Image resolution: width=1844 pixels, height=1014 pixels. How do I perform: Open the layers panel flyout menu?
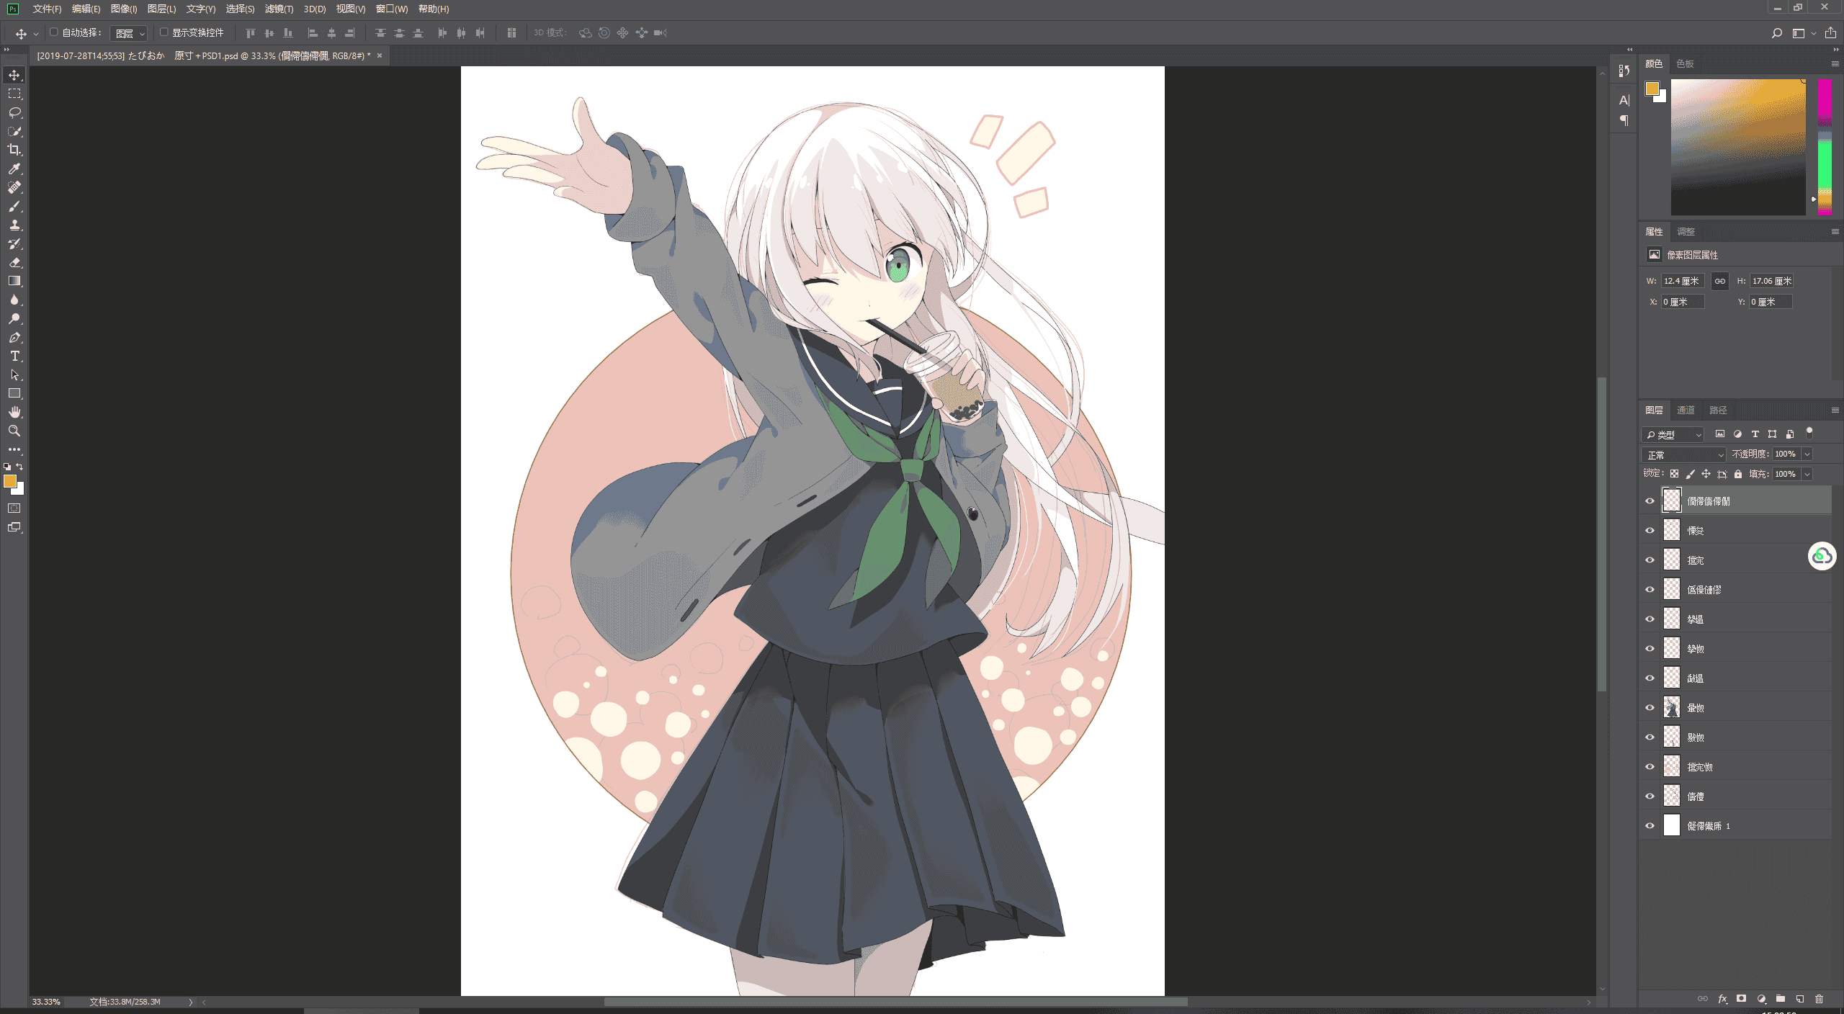1835,410
